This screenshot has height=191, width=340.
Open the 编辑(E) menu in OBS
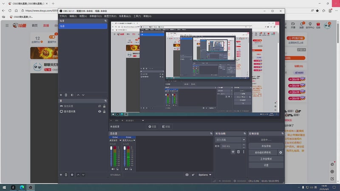coord(73,16)
